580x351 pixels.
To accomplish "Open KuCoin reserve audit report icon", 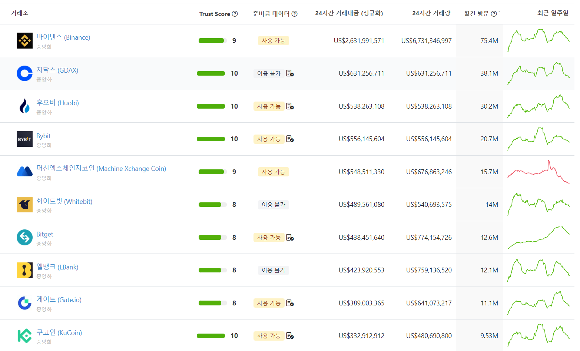I will [290, 336].
